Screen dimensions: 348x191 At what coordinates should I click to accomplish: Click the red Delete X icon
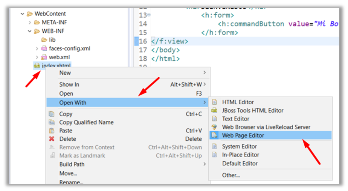click(x=52, y=139)
